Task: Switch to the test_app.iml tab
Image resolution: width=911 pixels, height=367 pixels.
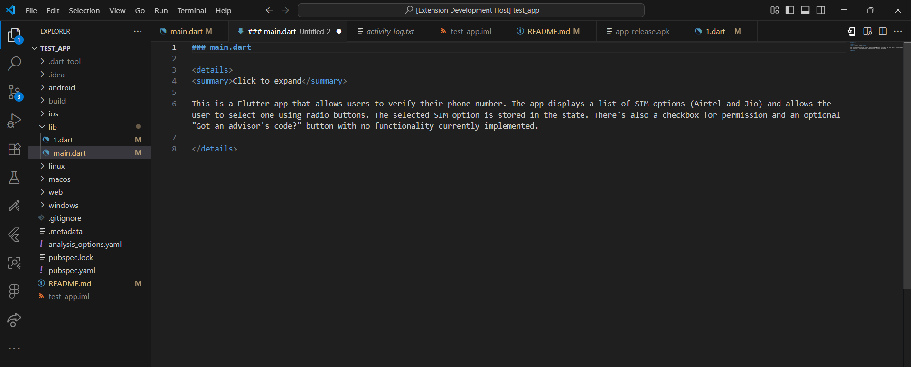Action: point(470,31)
